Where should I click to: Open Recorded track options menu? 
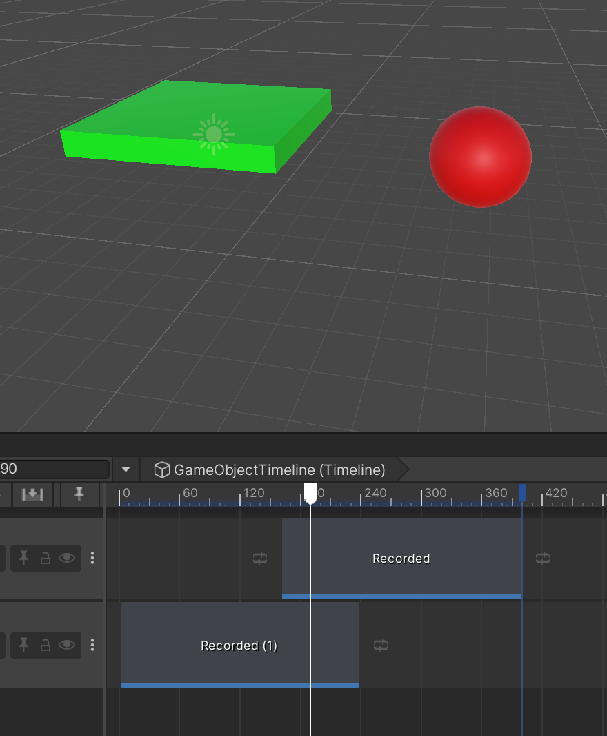coord(92,558)
